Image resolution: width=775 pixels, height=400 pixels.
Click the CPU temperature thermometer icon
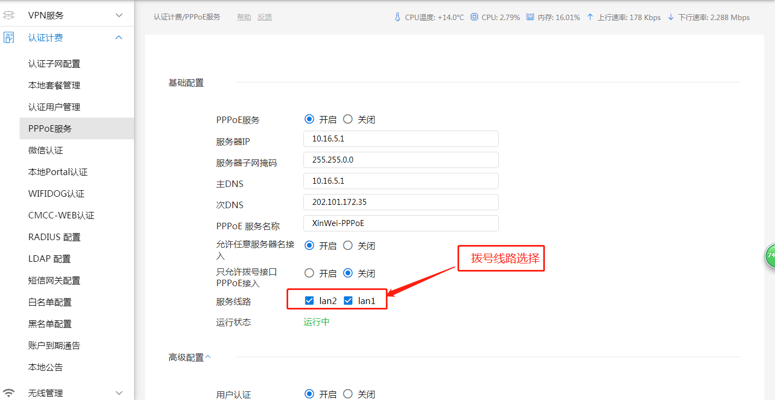[398, 17]
